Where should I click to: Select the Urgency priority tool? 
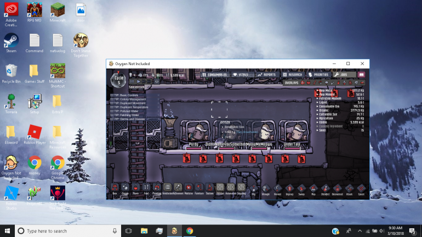(x=289, y=189)
